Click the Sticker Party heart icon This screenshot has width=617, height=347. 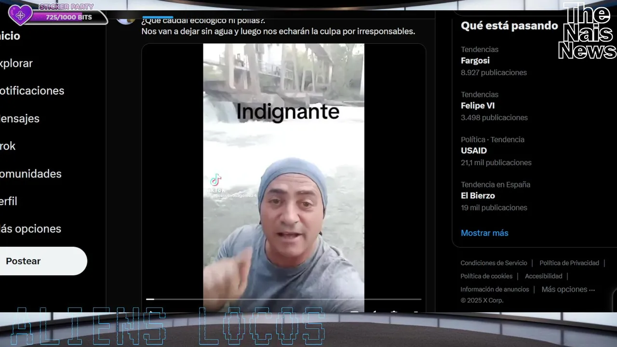pyautogui.click(x=20, y=14)
